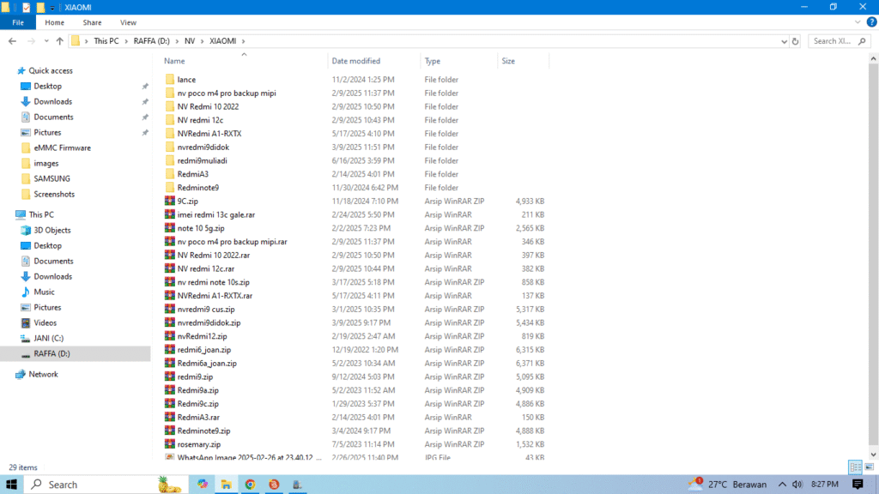
Task: Go up one folder level arrow
Action: [59, 41]
